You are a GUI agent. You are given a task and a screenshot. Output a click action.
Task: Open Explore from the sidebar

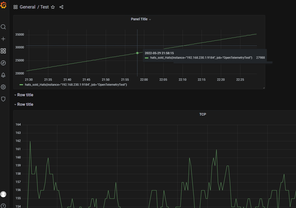point(3,63)
